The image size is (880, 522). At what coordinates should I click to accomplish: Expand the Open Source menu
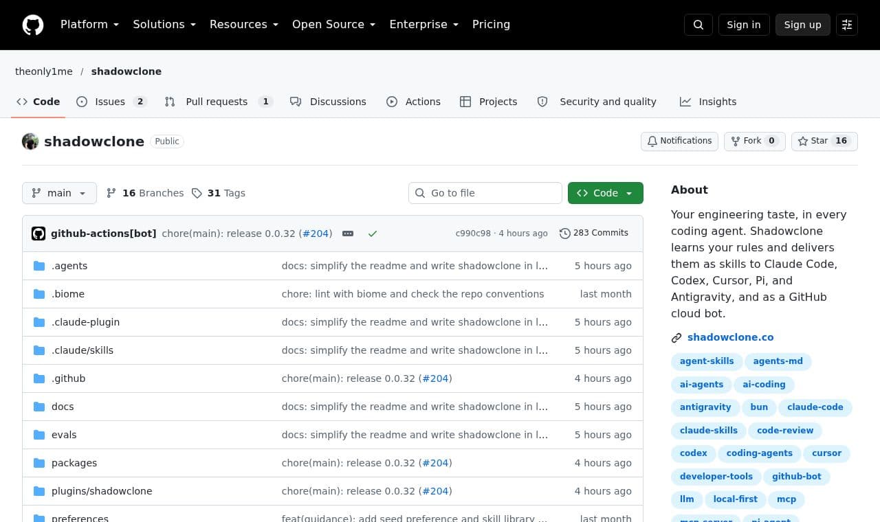[334, 25]
